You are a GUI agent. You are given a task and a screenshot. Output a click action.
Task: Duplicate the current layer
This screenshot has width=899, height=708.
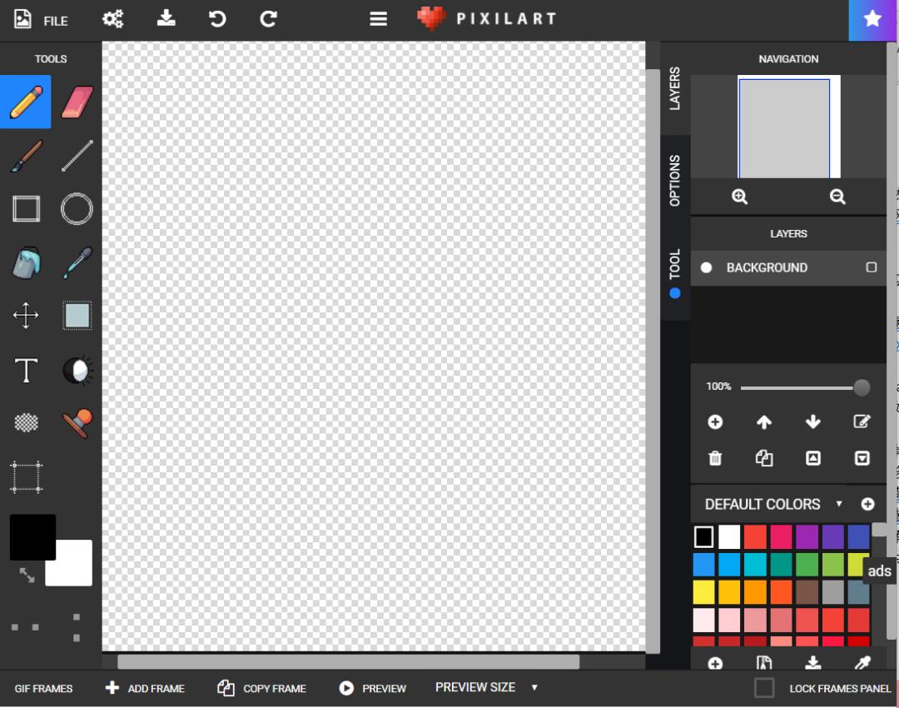point(763,458)
